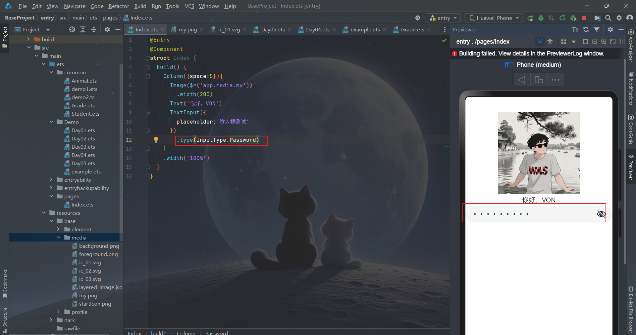
Task: Switch to the my.png tab
Action: coord(187,29)
